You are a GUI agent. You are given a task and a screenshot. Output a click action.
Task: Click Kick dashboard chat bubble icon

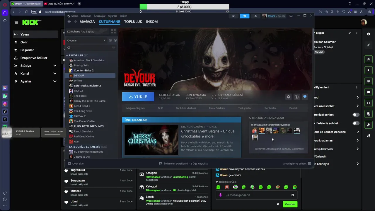point(369,92)
